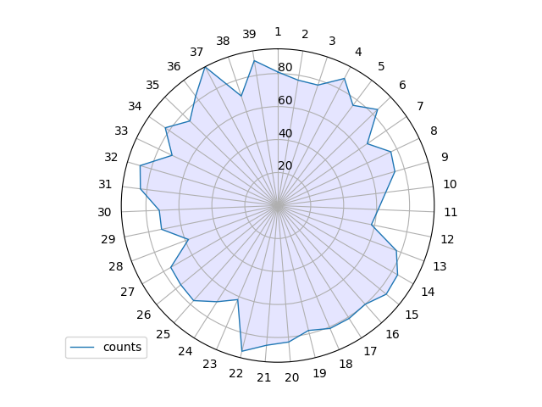This screenshot has width=542, height=407.
Task: Select the radial tick label 60
Action: [x=285, y=100]
